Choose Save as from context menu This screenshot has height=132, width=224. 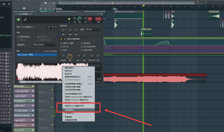pyautogui.click(x=79, y=71)
